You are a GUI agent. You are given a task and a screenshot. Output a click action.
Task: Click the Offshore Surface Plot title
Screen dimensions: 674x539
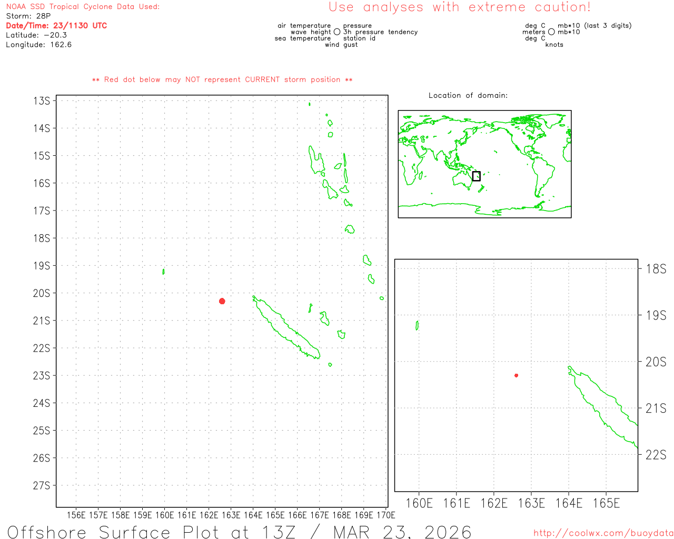(x=240, y=532)
